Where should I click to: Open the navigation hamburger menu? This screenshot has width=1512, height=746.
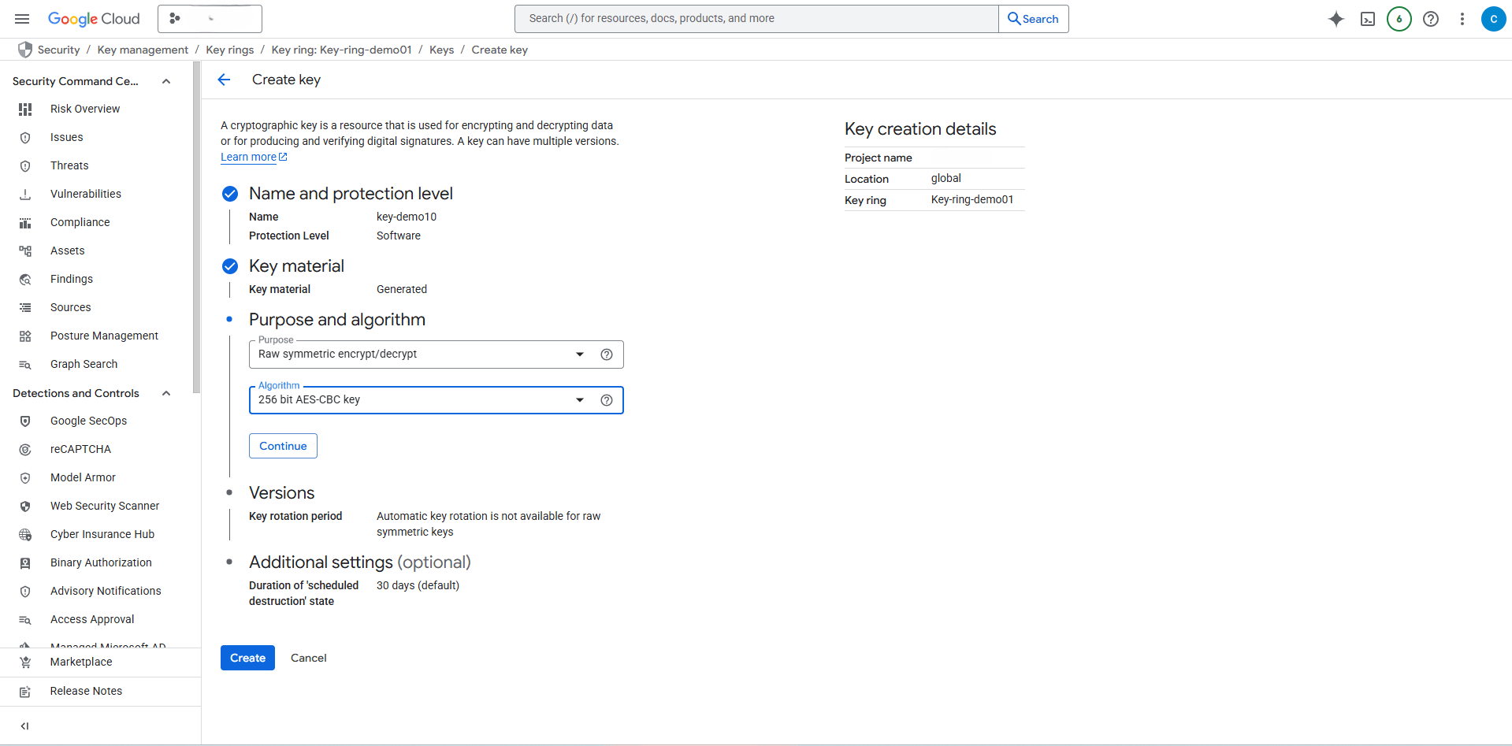coord(21,18)
